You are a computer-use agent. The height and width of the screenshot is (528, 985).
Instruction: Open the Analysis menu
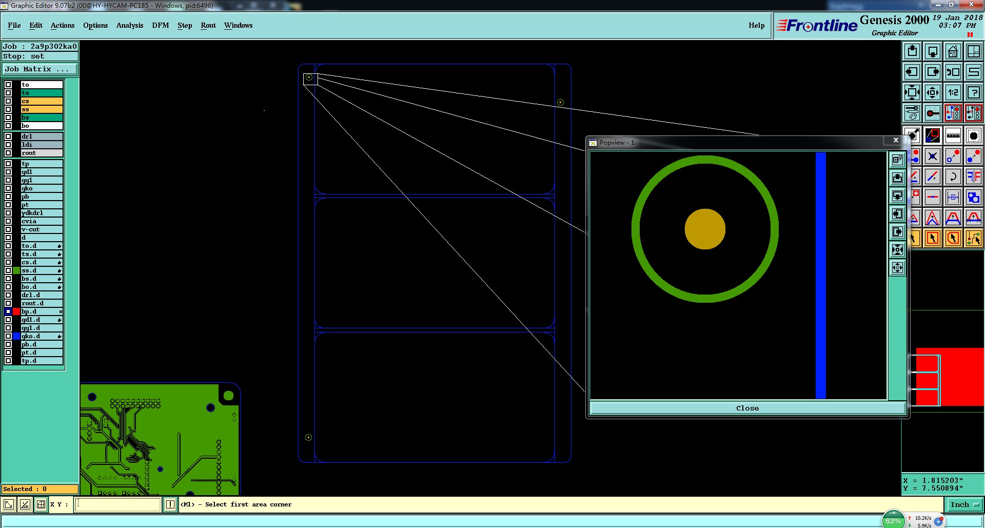coord(130,25)
